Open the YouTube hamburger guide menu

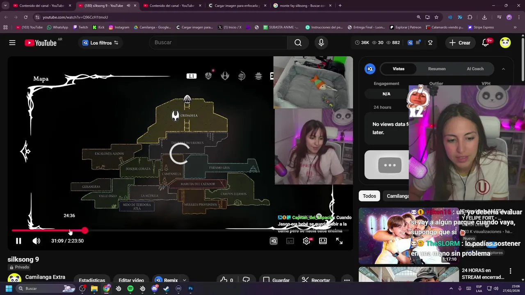(12, 43)
